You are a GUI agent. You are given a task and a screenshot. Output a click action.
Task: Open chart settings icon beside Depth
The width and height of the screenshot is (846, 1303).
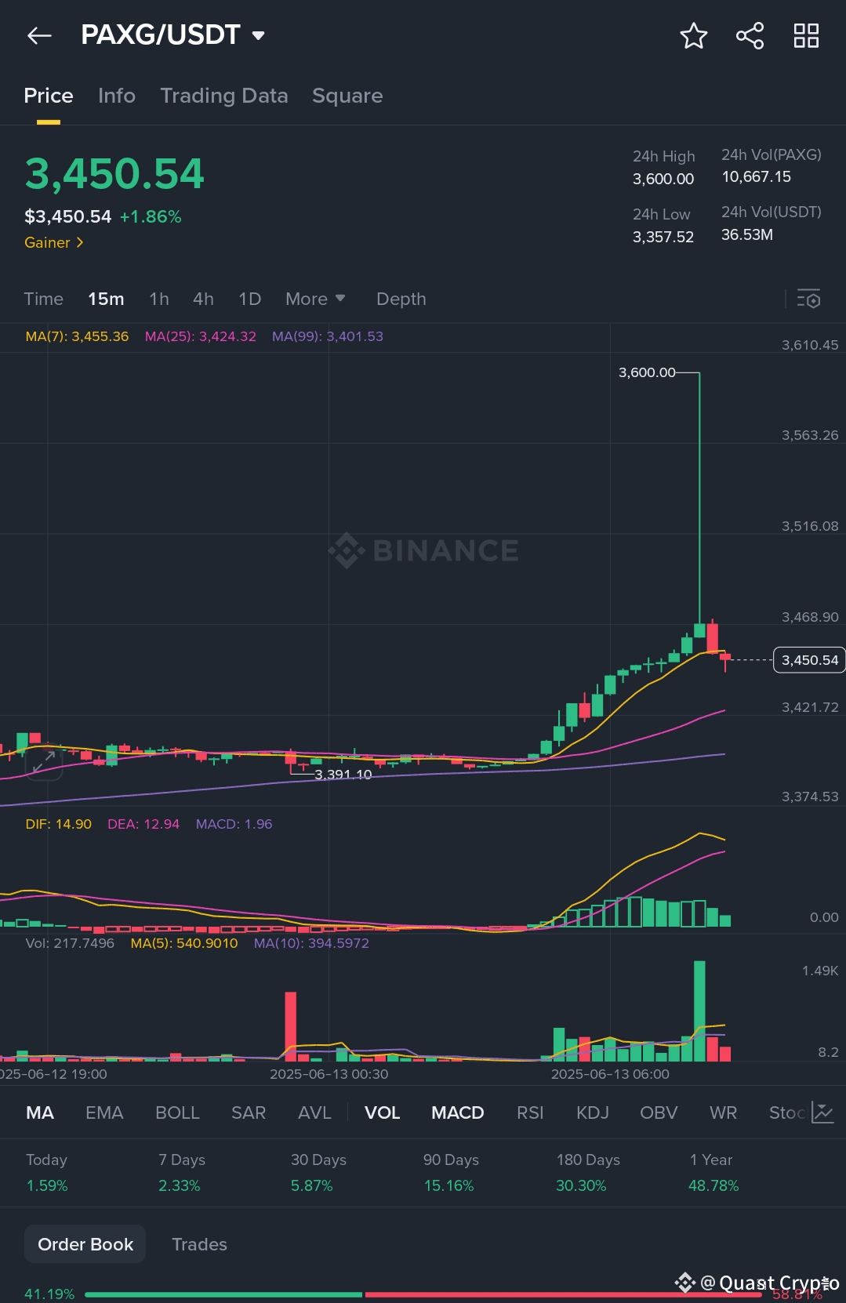click(x=808, y=299)
